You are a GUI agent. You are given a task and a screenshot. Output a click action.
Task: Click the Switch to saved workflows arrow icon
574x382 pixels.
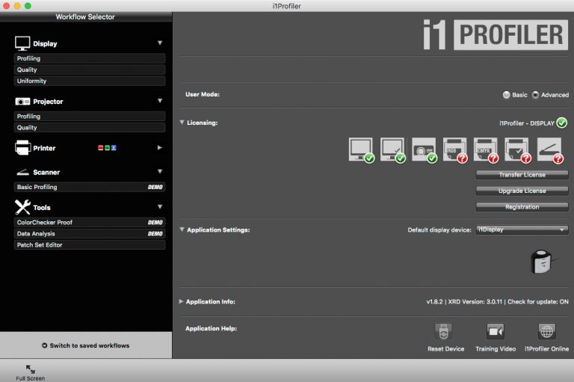pos(44,345)
